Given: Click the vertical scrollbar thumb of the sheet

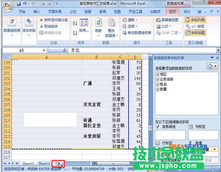Looking at the screenshot, I should (150, 128).
